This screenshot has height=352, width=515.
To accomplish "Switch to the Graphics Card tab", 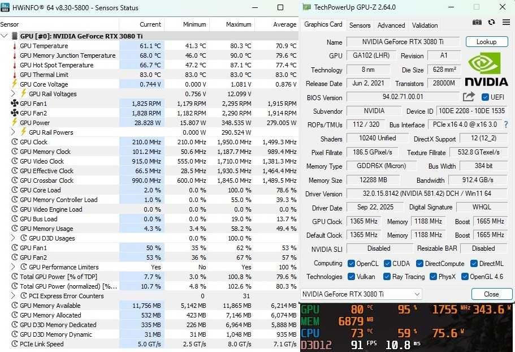I will pyautogui.click(x=323, y=24).
